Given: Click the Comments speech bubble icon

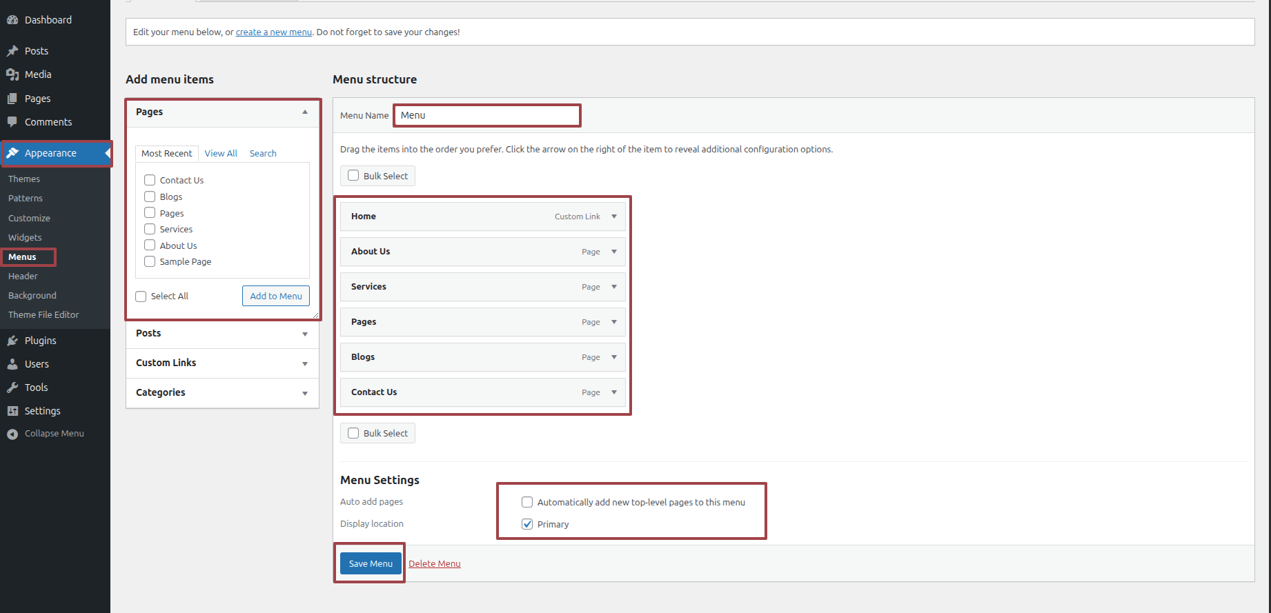Looking at the screenshot, I should click(12, 122).
